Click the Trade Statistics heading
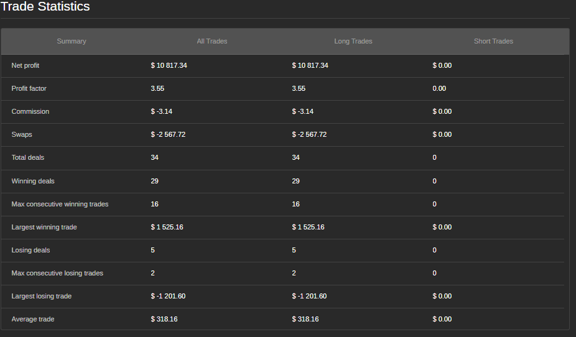Screen dimensions: 576x337 [45, 7]
